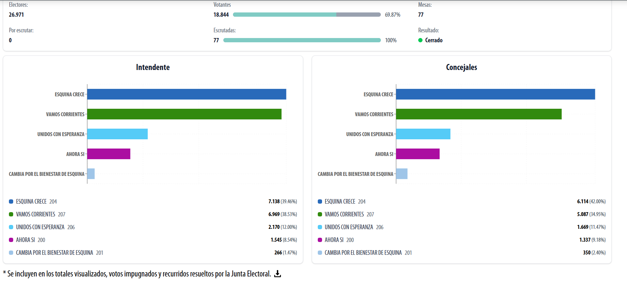Click the AHORA SI axis label in Intendente chart
The height and width of the screenshot is (285, 627).
75,154
